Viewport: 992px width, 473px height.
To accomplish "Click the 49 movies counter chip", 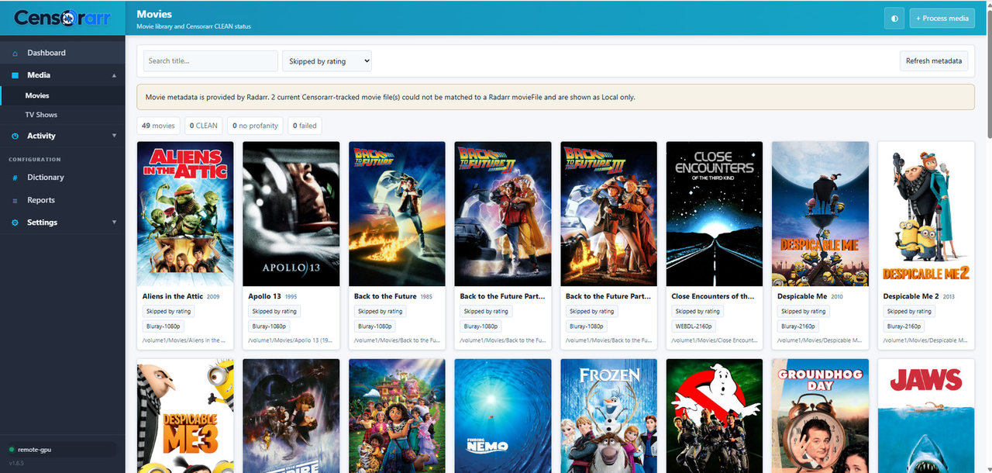I will [158, 126].
